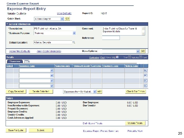Click GO next to Quick Start
The width and height of the screenshot is (184, 138).
67,19
